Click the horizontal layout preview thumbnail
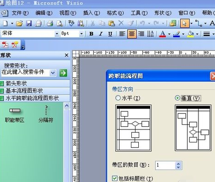Image resolution: width=215 pixels, height=182 pixels. (x=133, y=128)
